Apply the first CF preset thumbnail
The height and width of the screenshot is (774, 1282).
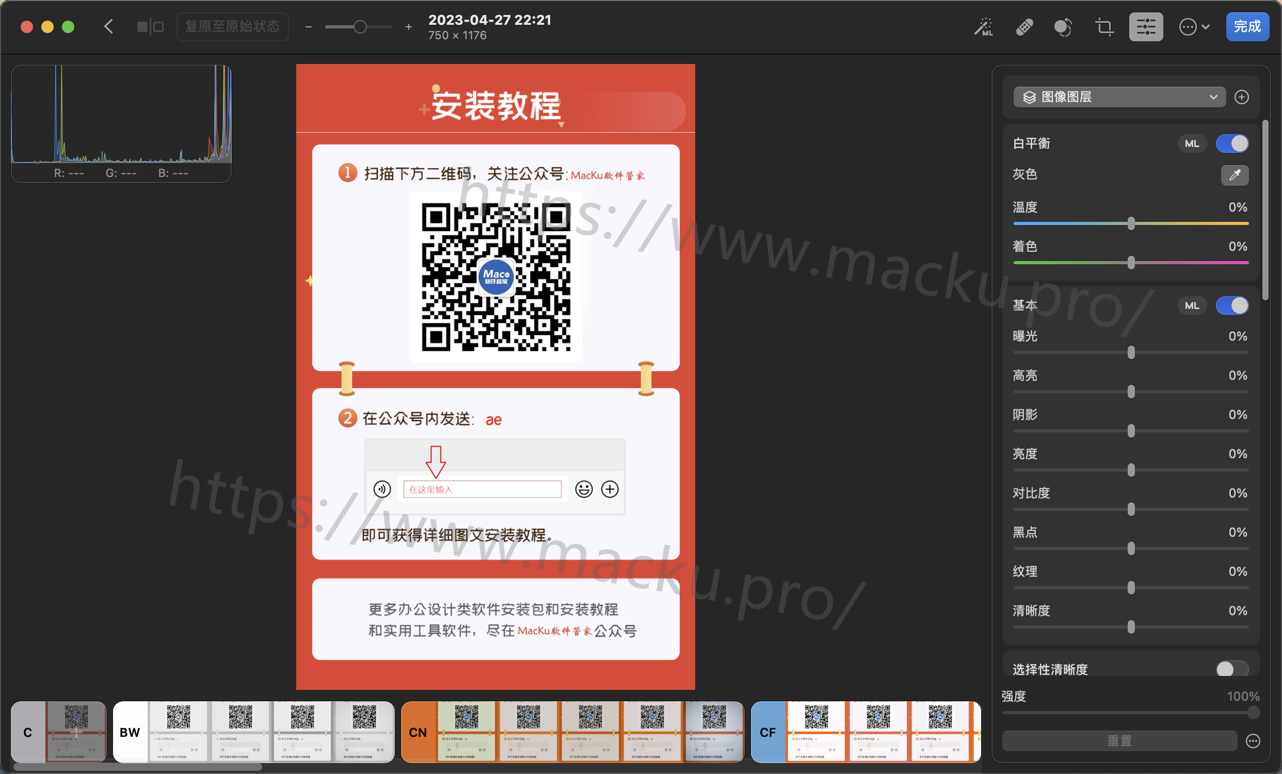coord(816,732)
